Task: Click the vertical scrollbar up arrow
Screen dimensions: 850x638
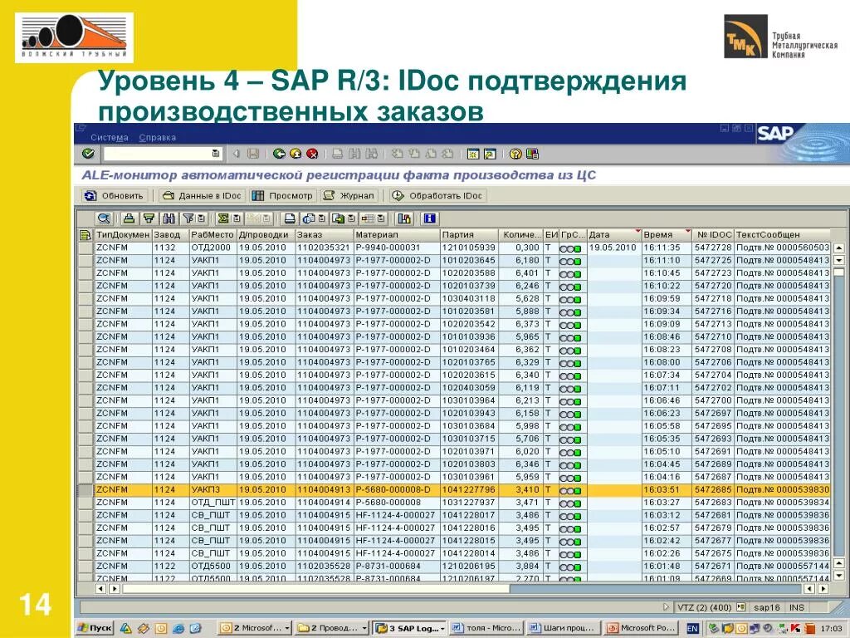Action: click(x=838, y=248)
